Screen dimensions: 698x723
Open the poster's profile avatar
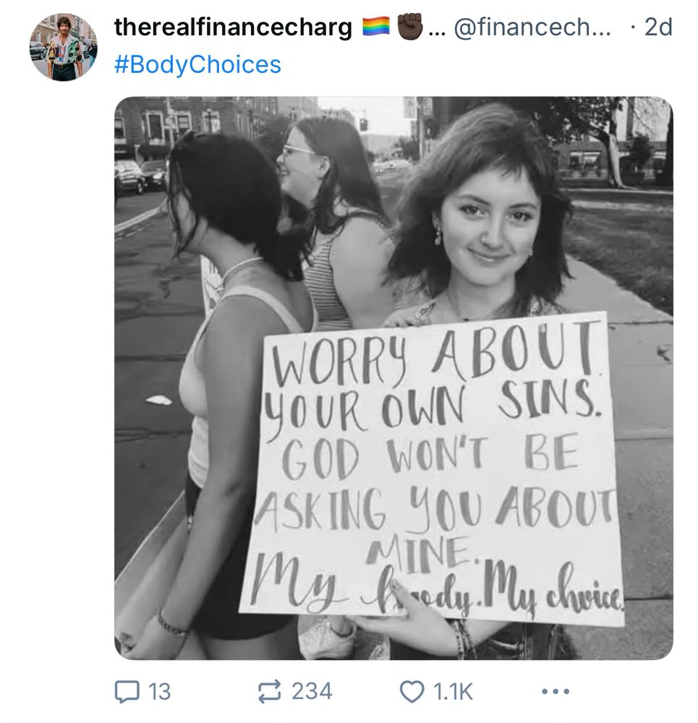point(63,47)
